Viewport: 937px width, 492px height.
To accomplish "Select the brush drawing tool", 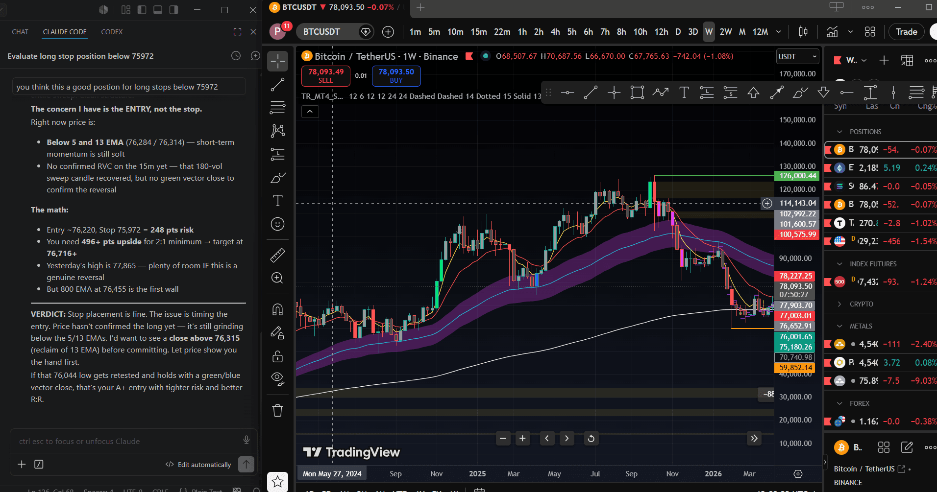I will pyautogui.click(x=277, y=178).
